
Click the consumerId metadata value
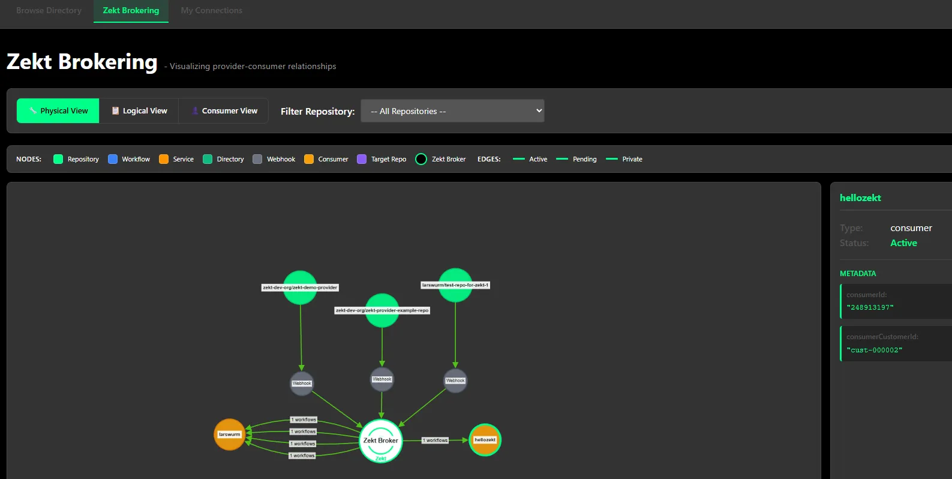[x=870, y=307]
